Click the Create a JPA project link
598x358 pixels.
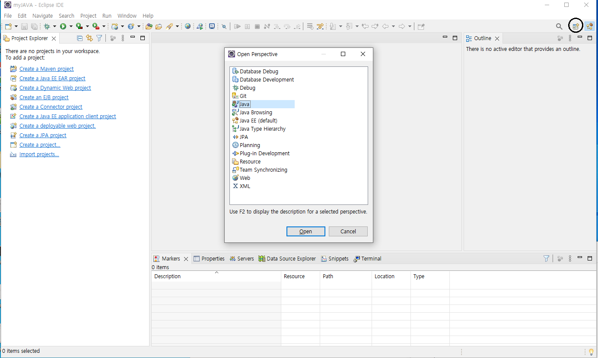pos(43,135)
